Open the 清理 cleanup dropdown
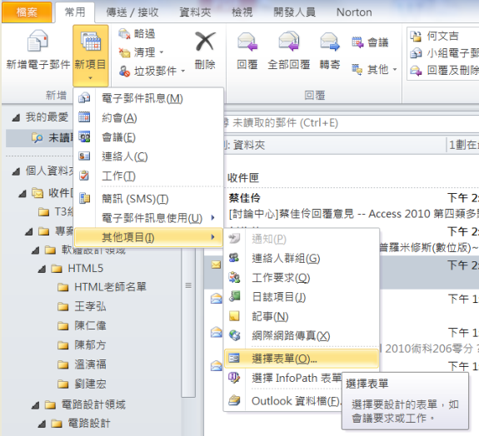Viewport: 479px width, 436px height. (x=141, y=52)
